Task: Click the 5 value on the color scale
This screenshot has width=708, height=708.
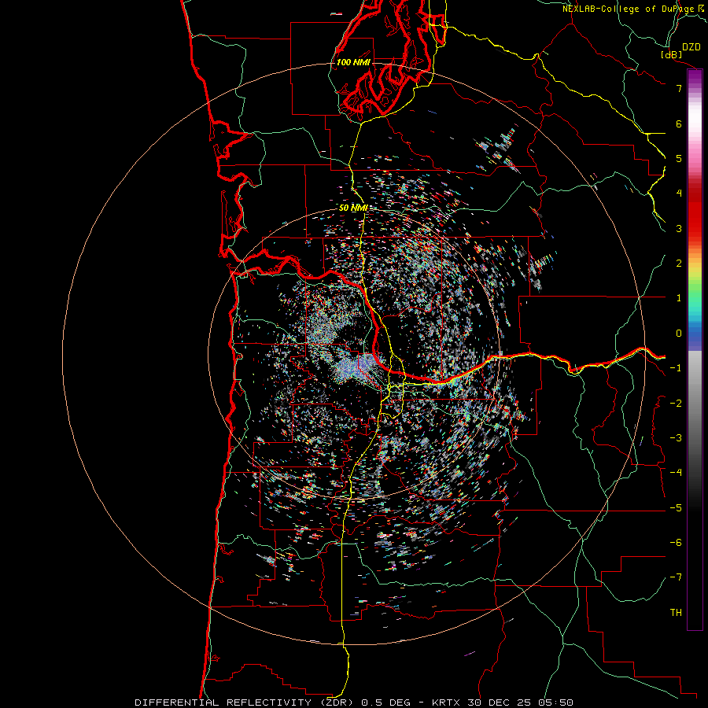Action: point(679,158)
